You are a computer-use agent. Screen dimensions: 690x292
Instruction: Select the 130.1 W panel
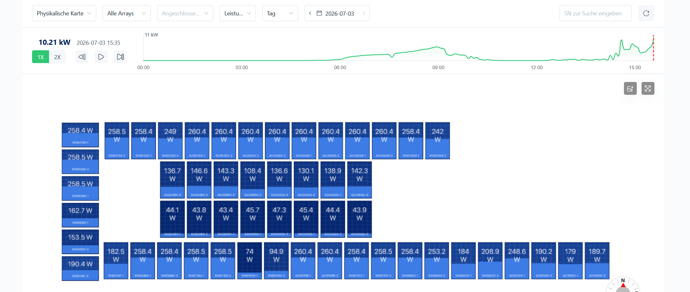(306, 180)
